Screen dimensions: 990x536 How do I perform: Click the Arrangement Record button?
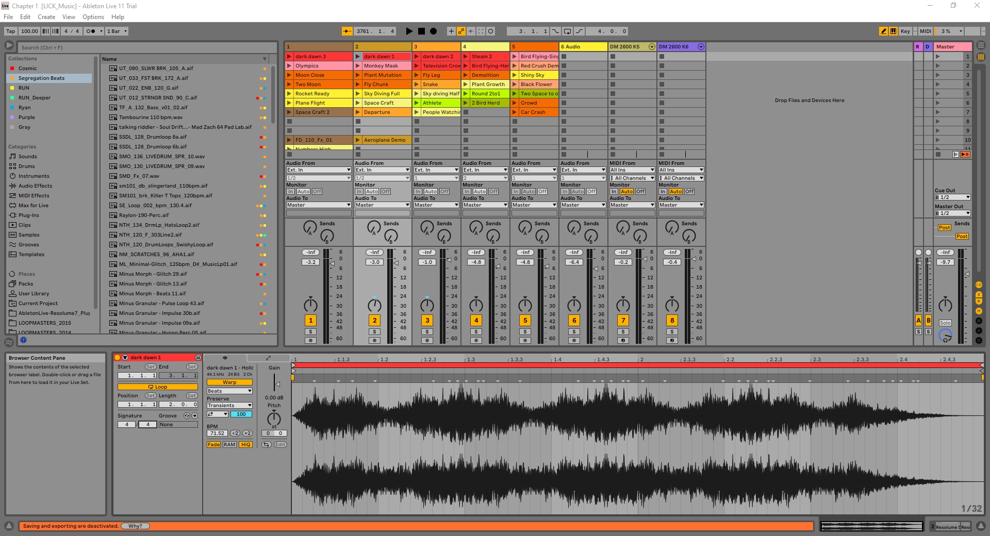pos(433,31)
